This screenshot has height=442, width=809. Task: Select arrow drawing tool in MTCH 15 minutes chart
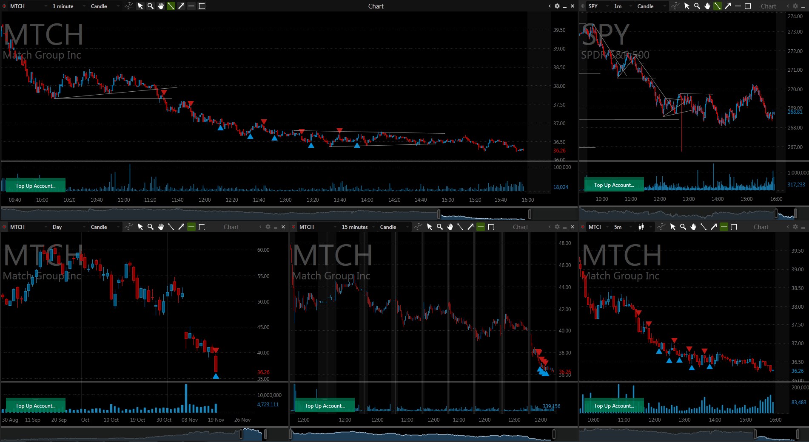tap(470, 227)
